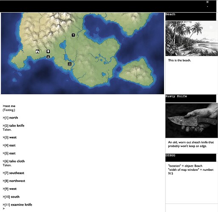Click the N compass indicator in the top bar
The width and height of the screenshot is (218, 212).
click(x=207, y=2)
